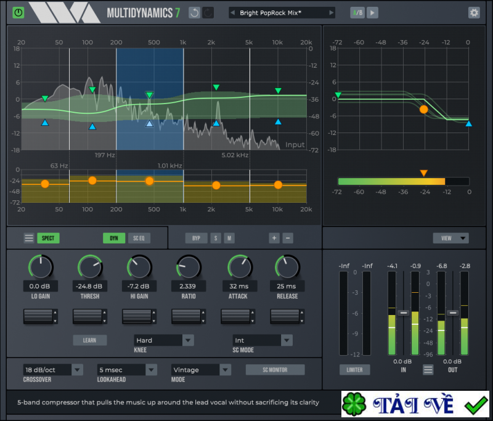The width and height of the screenshot is (493, 421).
Task: Mute the selected band with M
Action: pyautogui.click(x=229, y=238)
